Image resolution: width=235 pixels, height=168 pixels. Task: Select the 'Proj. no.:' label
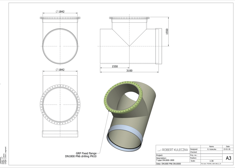194,155
